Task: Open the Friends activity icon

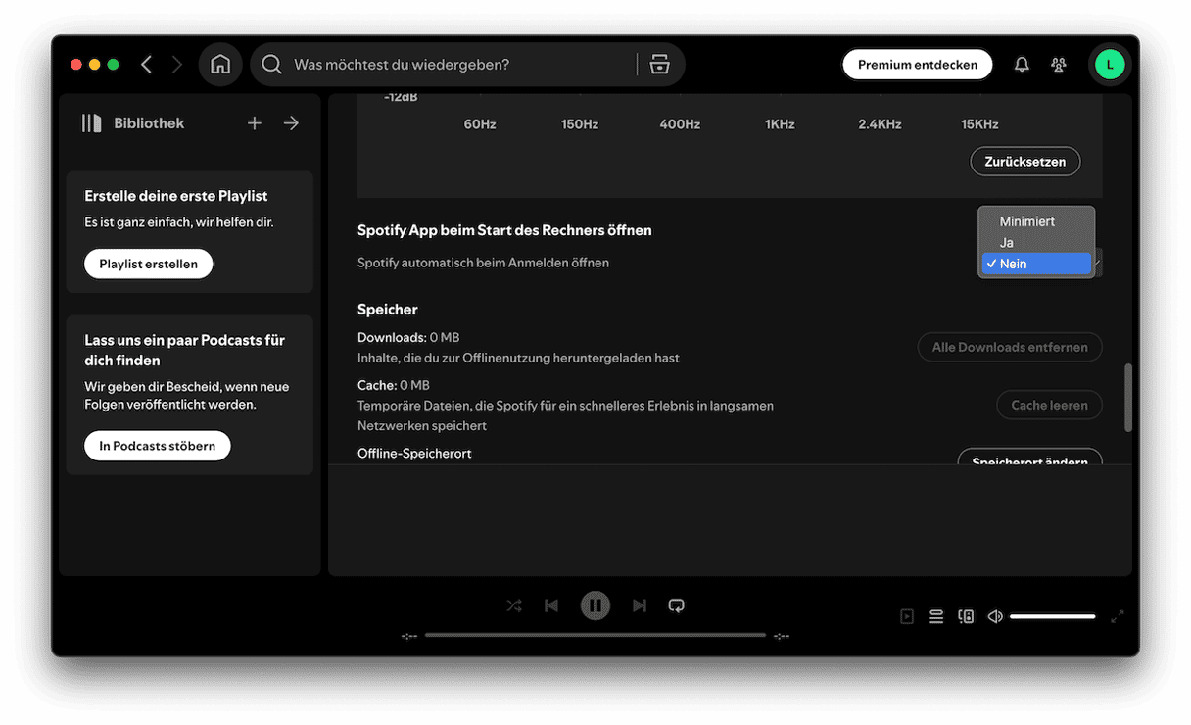Action: point(1059,65)
